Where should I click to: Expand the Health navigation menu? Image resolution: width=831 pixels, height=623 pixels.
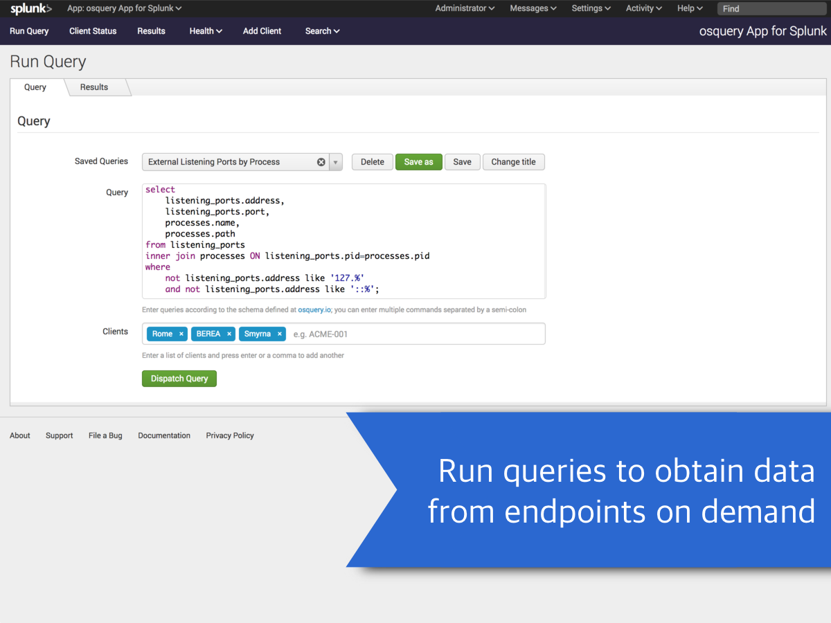click(x=206, y=31)
